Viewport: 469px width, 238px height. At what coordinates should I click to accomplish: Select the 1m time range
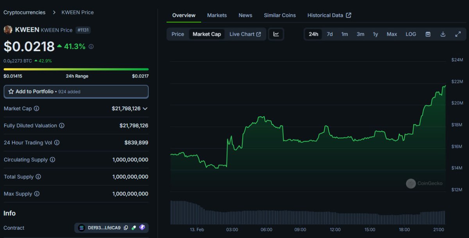coord(345,34)
